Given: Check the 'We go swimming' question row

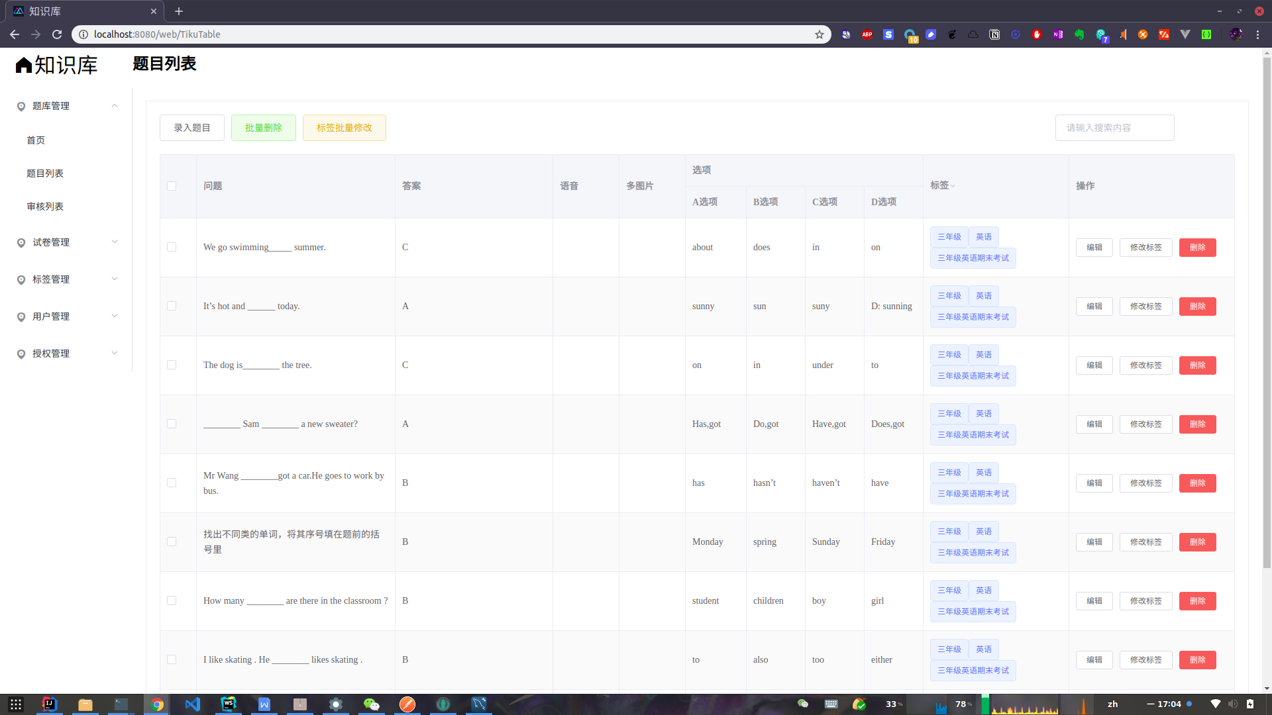Looking at the screenshot, I should [x=172, y=247].
